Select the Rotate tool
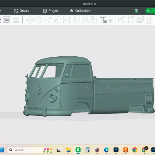This screenshot has height=155, width=155. point(39,20)
